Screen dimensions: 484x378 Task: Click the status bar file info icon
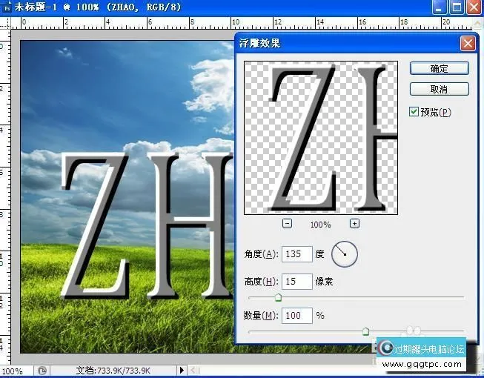point(42,371)
